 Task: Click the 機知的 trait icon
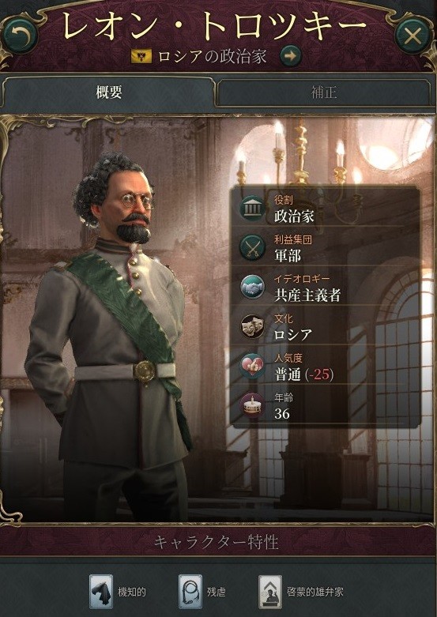(x=101, y=591)
